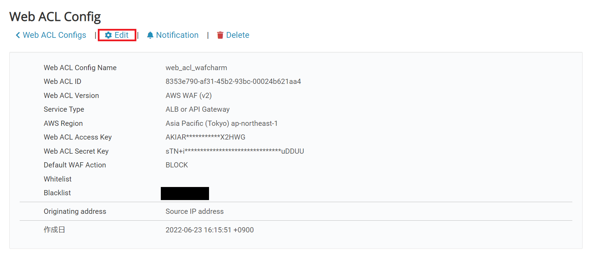
Task: Open notification settings via the bell icon
Action: click(150, 35)
